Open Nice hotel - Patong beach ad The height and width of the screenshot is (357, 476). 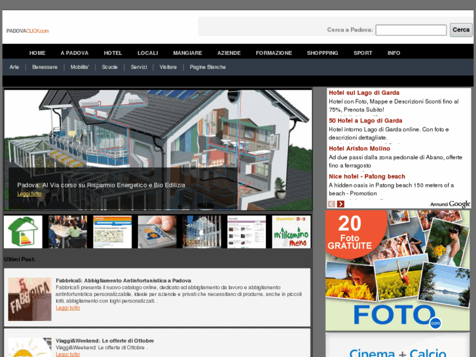pyautogui.click(x=367, y=176)
